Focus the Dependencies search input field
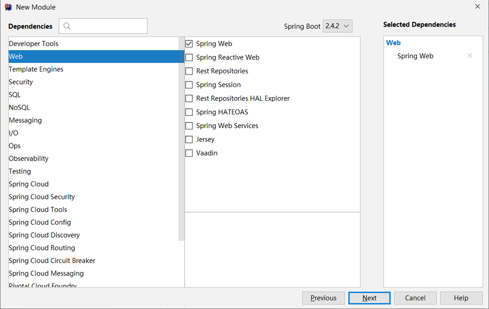 pos(108,26)
